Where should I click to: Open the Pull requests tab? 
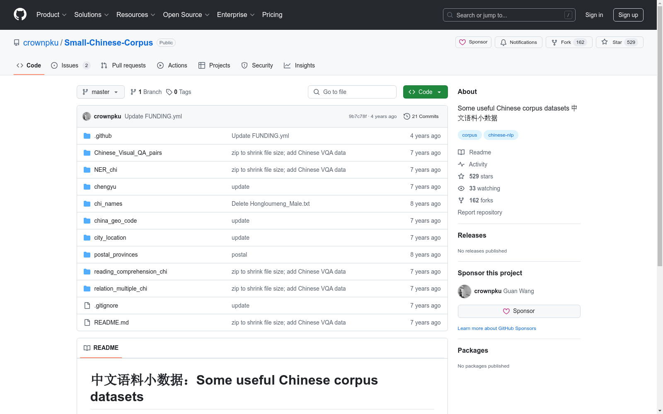click(123, 65)
